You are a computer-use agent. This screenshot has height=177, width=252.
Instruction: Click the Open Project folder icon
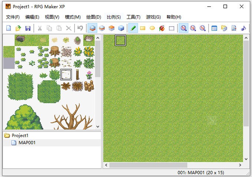[18, 28]
